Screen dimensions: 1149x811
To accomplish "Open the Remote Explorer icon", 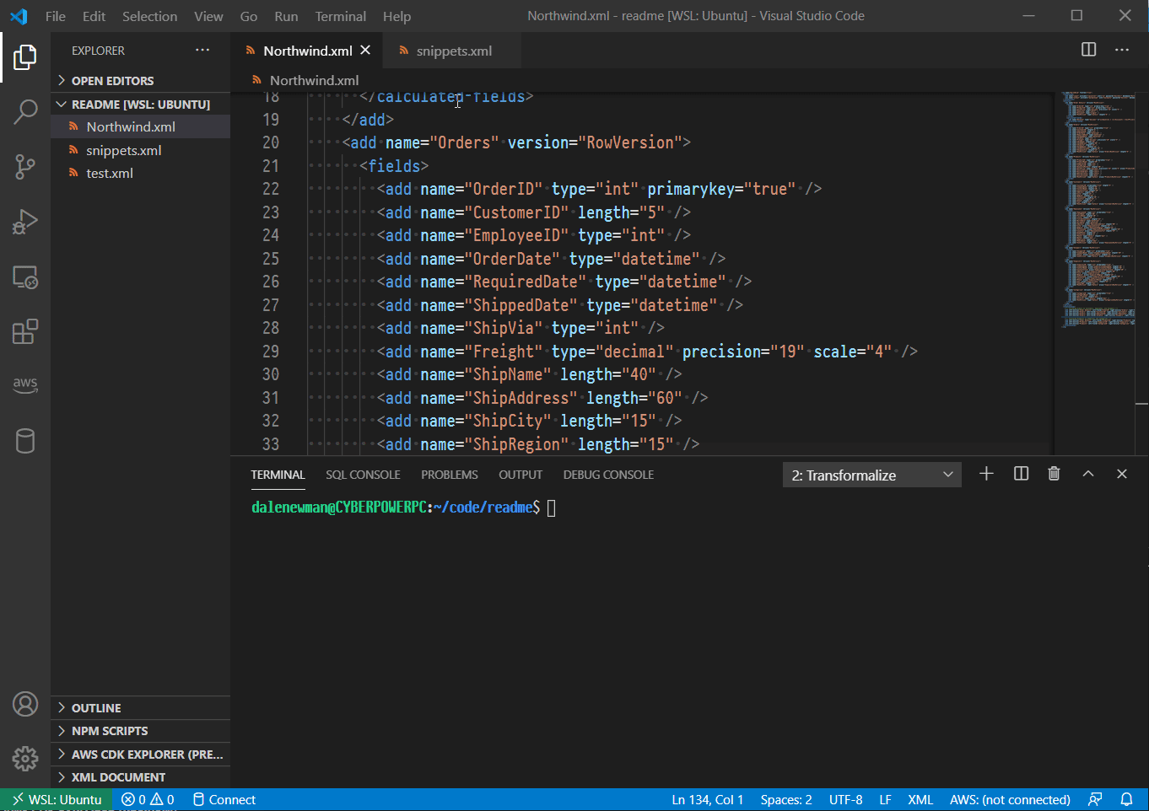I will coord(25,277).
